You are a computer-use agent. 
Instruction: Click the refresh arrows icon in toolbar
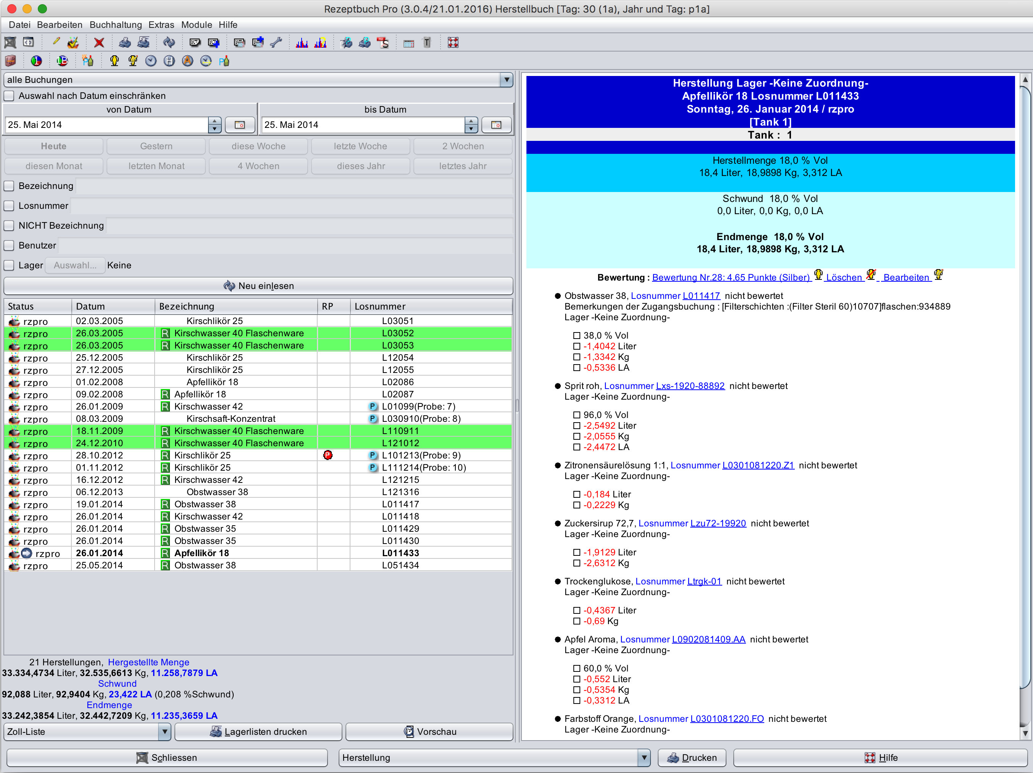pyautogui.click(x=169, y=43)
